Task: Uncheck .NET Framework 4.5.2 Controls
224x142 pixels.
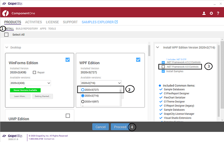Action: point(163,62)
